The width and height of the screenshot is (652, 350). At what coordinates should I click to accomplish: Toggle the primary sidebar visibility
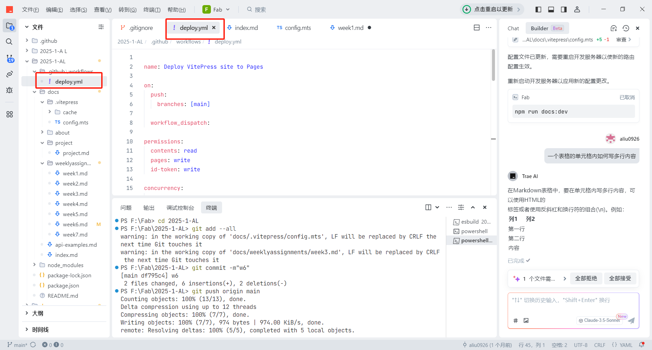pos(538,10)
